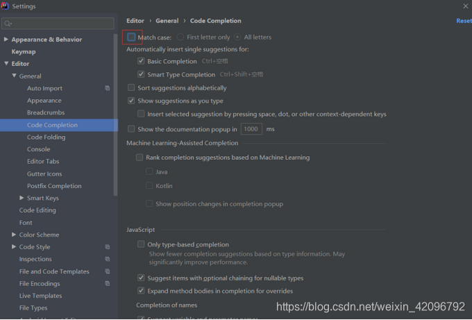Enable Sort suggestions alphabetically

tap(131, 87)
